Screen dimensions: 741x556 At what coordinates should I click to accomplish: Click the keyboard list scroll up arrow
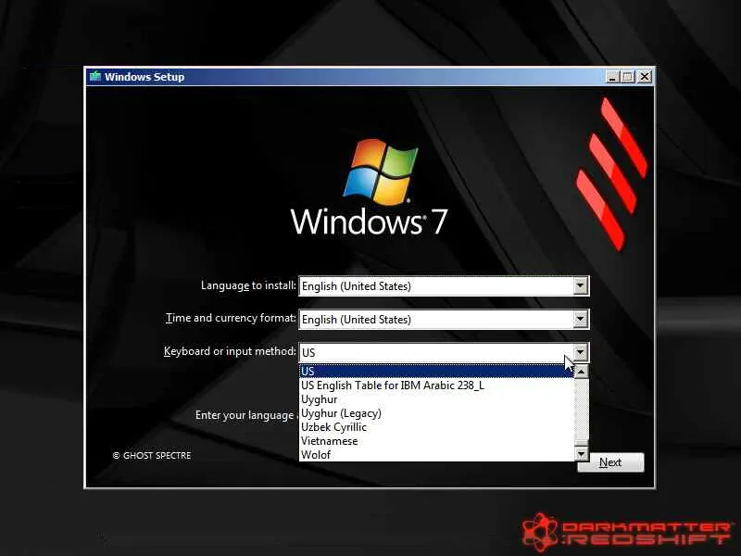point(582,372)
